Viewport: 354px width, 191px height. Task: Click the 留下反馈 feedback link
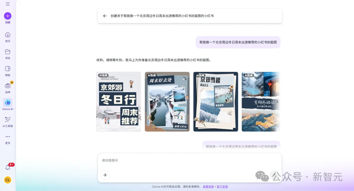(222, 186)
